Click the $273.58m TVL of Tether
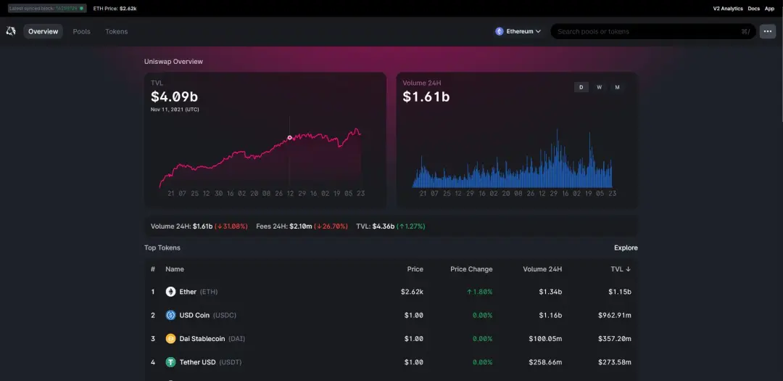 [x=615, y=362]
